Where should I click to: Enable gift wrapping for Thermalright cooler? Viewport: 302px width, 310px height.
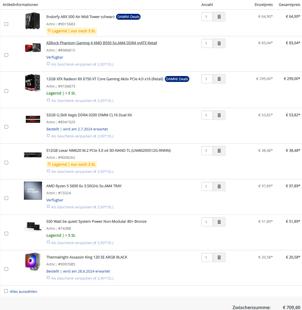[48, 278]
